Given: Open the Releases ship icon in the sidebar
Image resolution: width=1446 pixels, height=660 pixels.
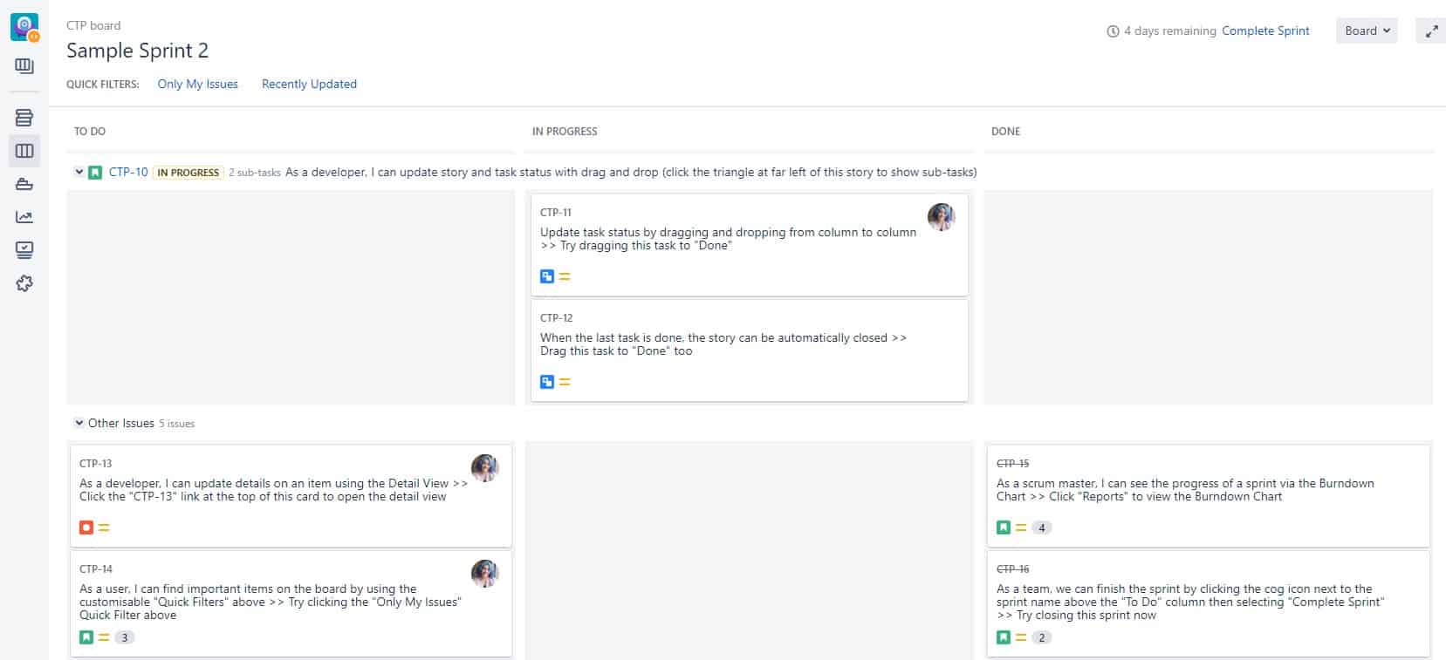Looking at the screenshot, I should click(24, 184).
